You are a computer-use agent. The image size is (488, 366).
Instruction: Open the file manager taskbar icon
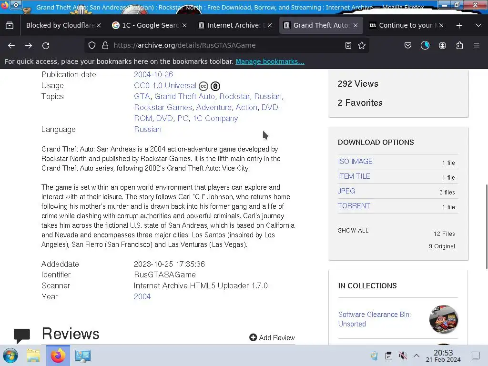[33, 356]
